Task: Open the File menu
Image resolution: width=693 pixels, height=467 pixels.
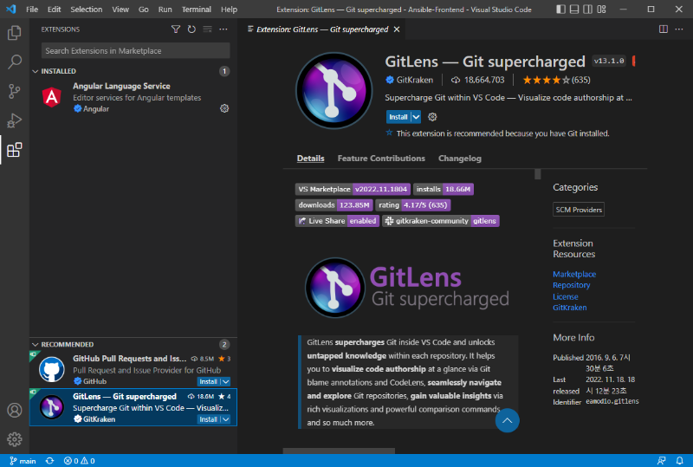Action: pos(32,10)
